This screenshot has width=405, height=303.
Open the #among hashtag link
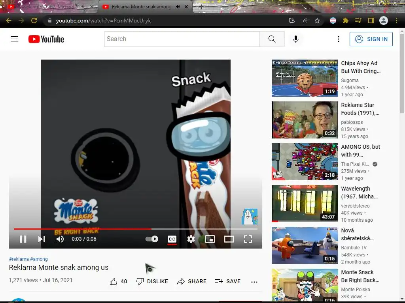[x=39, y=259]
